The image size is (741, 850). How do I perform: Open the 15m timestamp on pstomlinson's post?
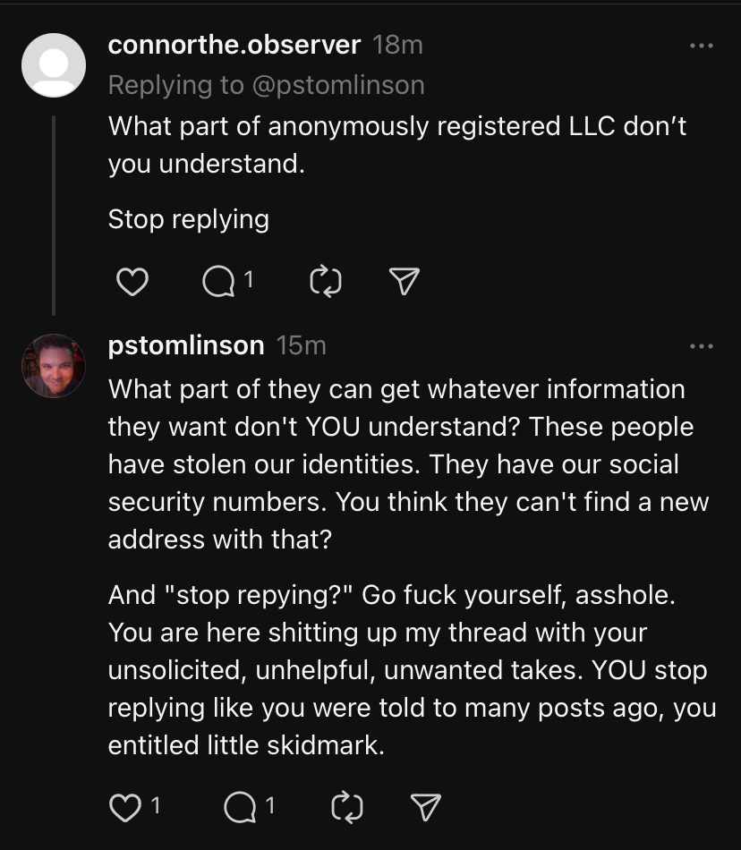point(302,345)
